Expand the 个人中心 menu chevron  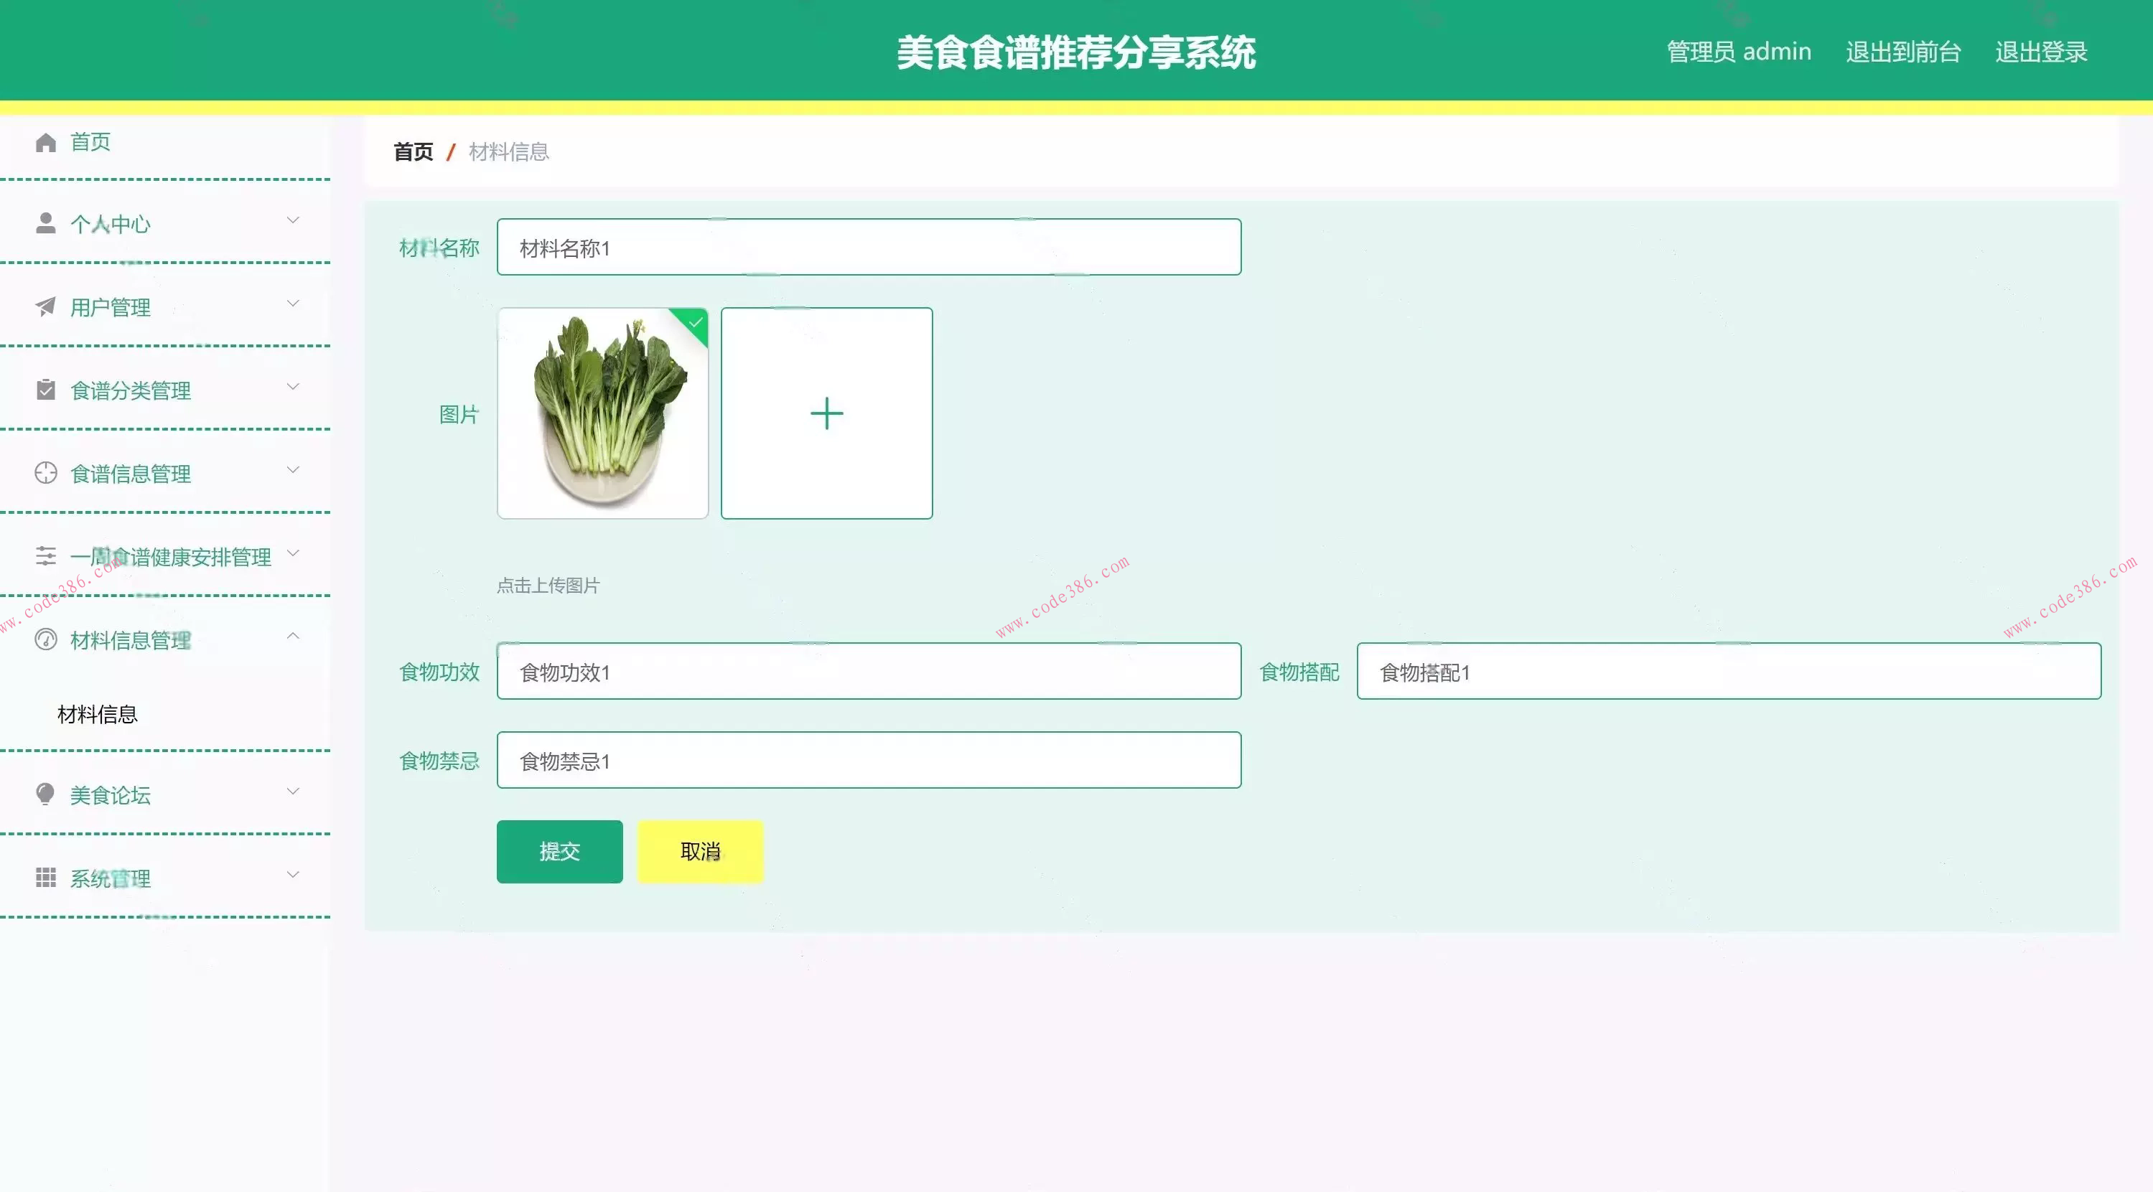click(x=292, y=220)
